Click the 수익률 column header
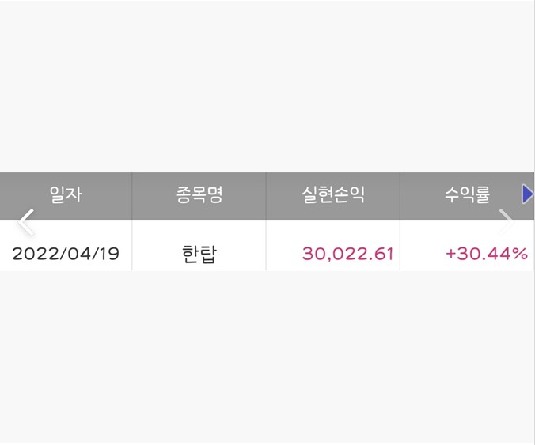 tap(467, 195)
